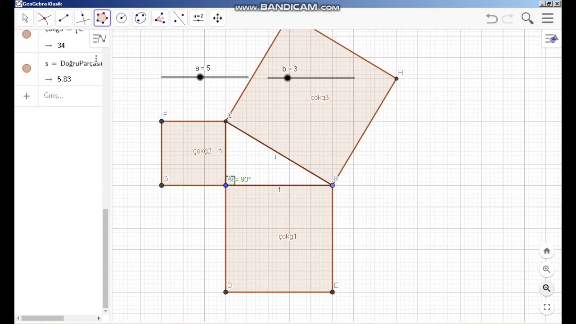Click the çokg3 polygon label

pos(320,98)
